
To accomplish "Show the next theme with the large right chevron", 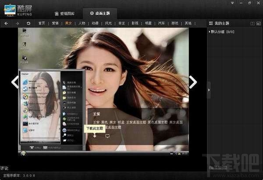I will point(193,82).
